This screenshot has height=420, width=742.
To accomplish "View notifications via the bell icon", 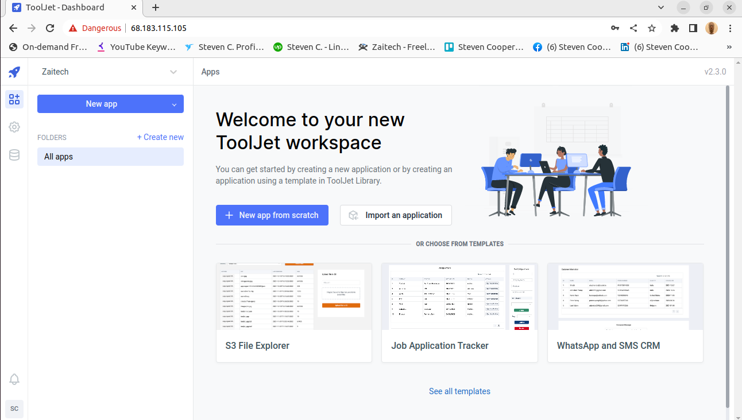I will click(14, 379).
